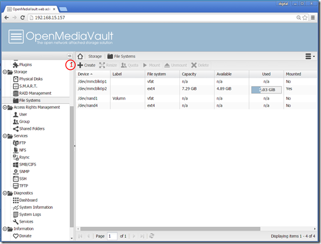Select the /dev/mmcblk0p2 row
Viewport: 321px width, 244px height.
pyautogui.click(x=197, y=90)
